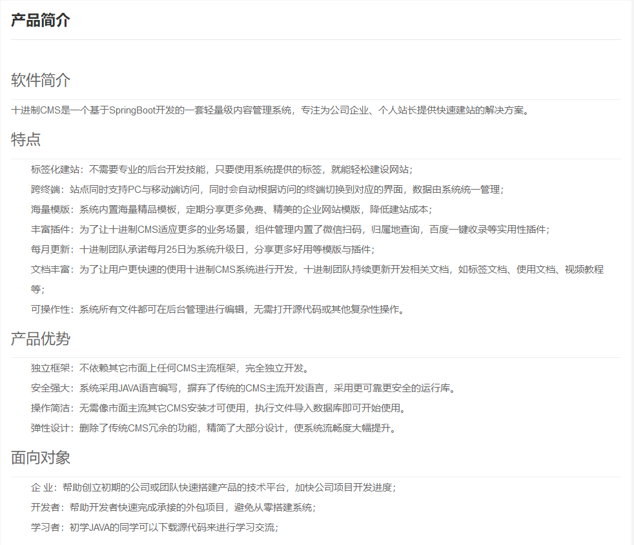Click the sentence starting 十进制CMS是一个基于SpringBoot
634x545 pixels.
(x=270, y=110)
